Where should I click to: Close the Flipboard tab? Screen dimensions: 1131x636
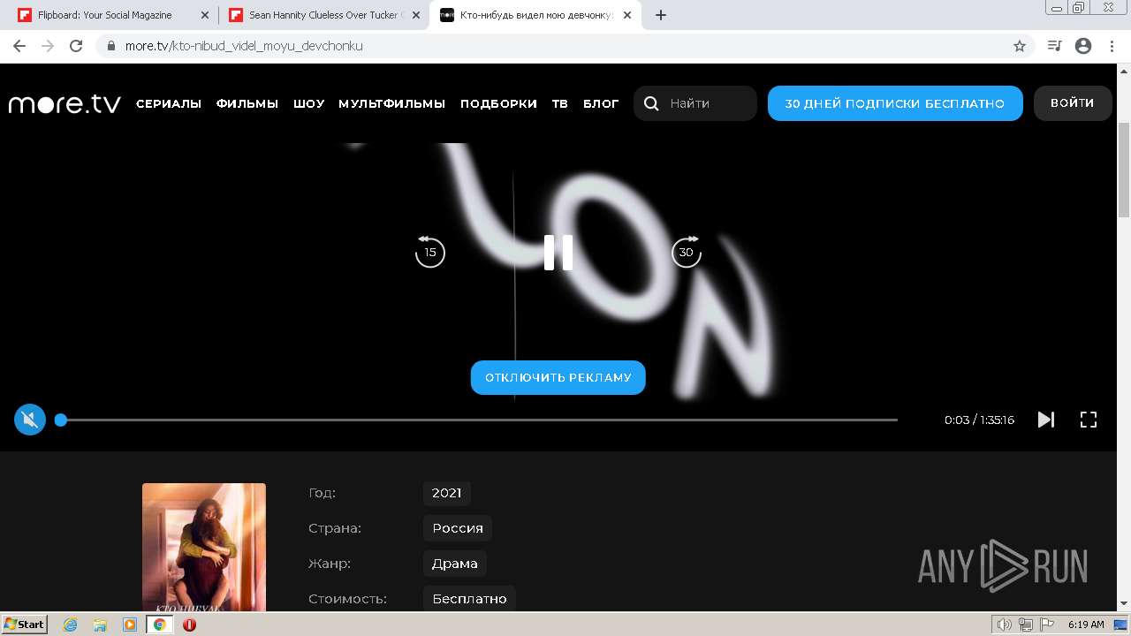tap(205, 15)
